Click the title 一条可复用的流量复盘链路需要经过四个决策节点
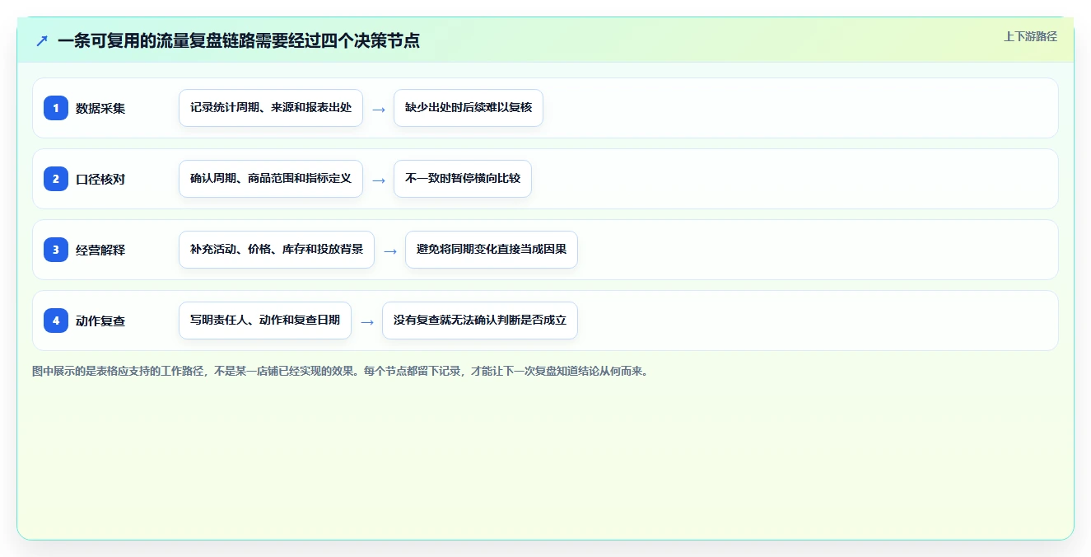The height and width of the screenshot is (557, 1091). click(x=239, y=40)
